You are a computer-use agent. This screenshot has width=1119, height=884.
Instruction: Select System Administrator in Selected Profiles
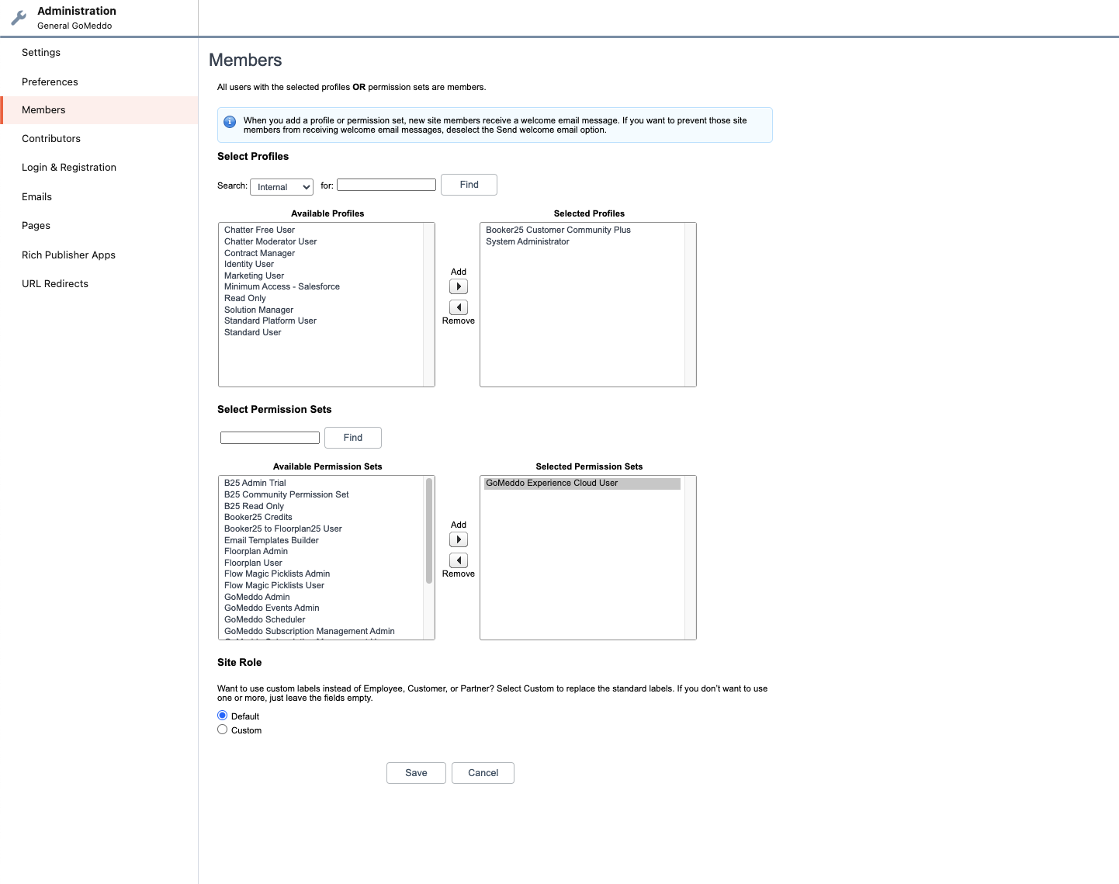point(528,241)
